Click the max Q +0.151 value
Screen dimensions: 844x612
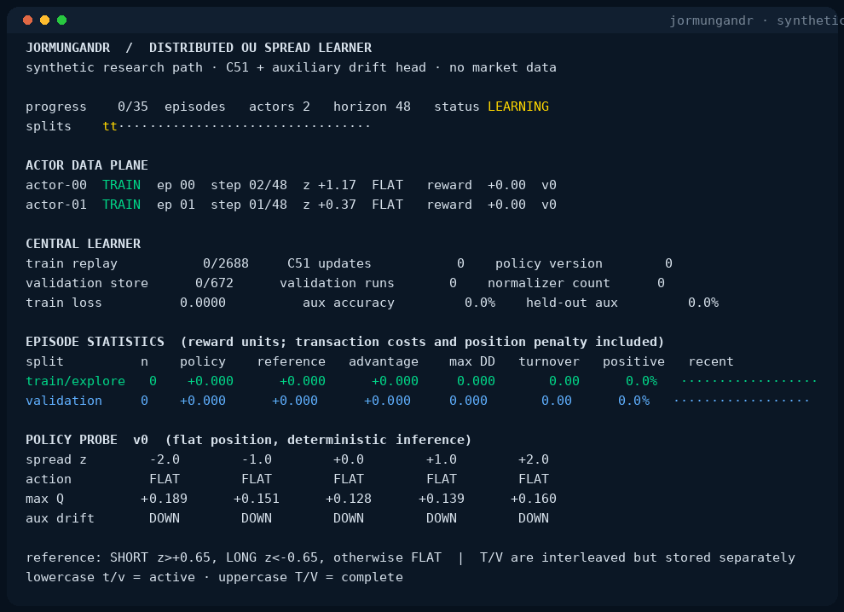[x=257, y=499]
